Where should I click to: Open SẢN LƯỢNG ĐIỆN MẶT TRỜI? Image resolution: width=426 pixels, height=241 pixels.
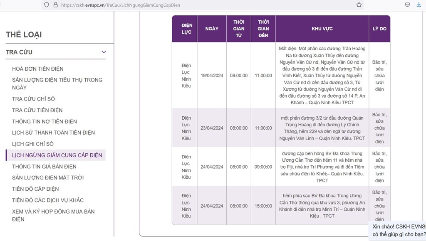pos(48,178)
